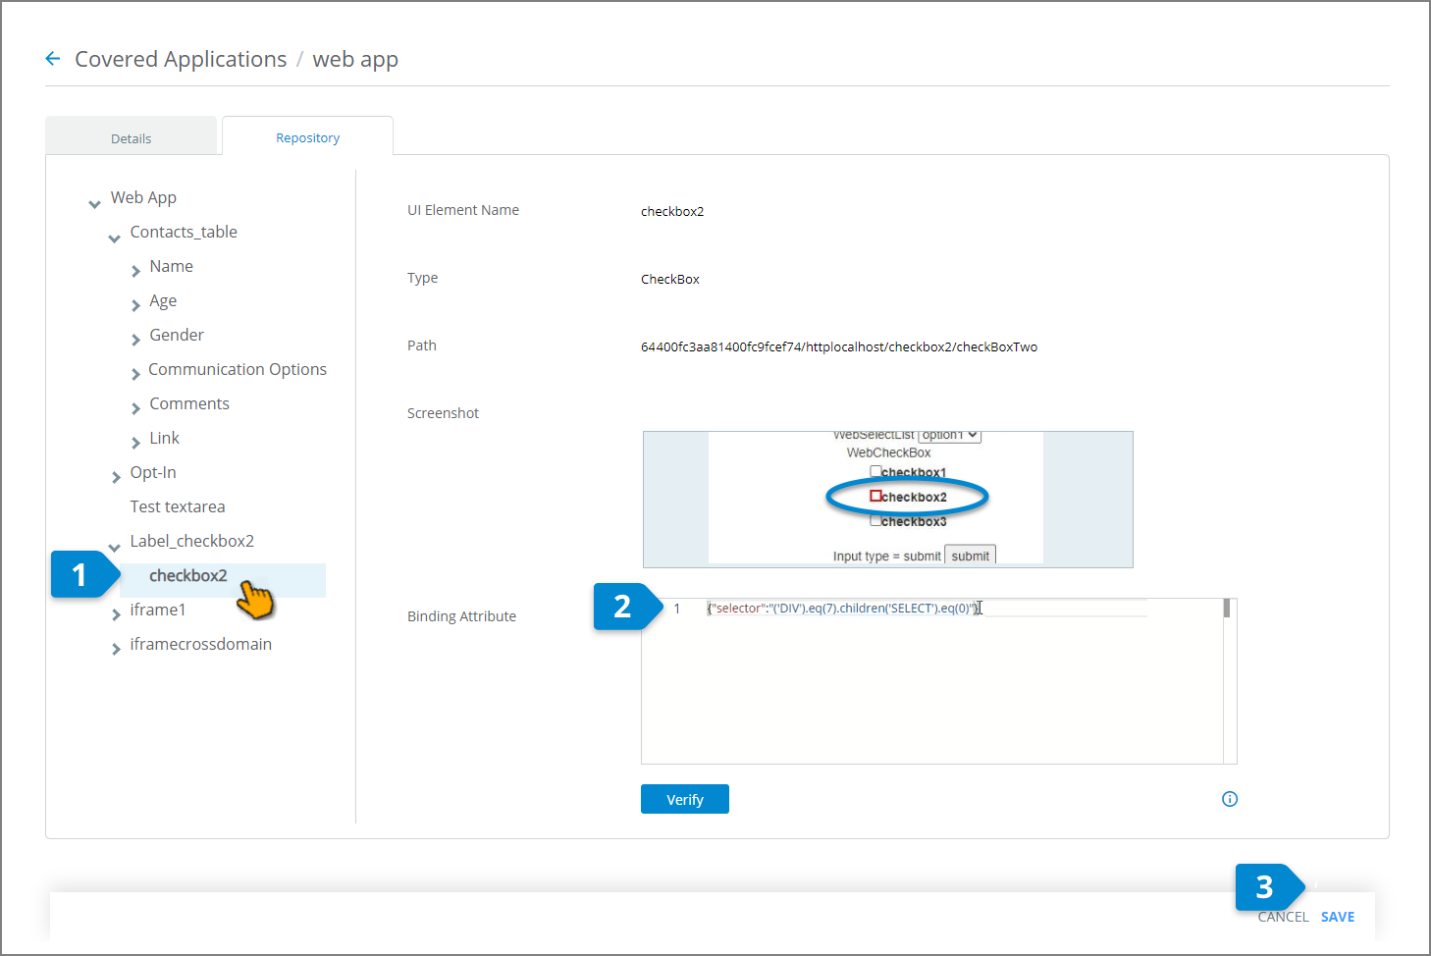
Task: Select the Repository tab
Action: click(x=307, y=137)
